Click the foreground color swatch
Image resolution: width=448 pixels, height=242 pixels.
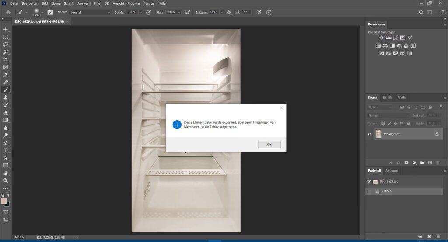tap(4, 201)
